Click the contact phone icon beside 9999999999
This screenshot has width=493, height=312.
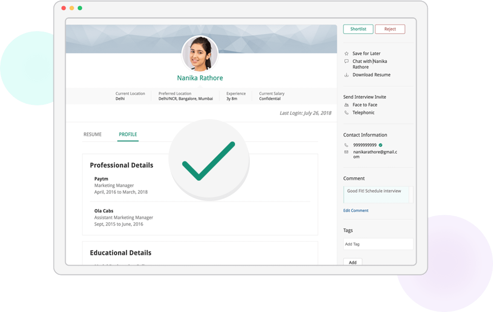(346, 145)
